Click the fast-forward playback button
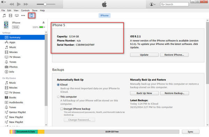 pos(26,4)
